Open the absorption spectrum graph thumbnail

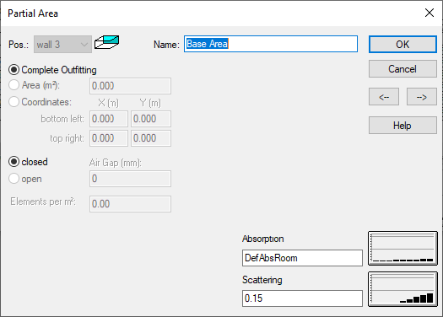tap(402, 249)
